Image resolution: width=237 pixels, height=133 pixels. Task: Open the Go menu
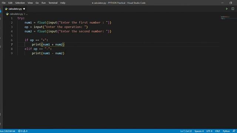37,3
